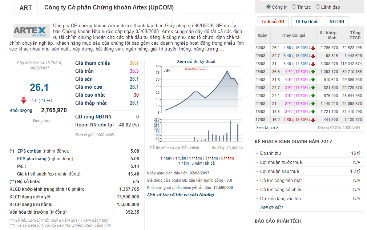Switch to the NĐTNN tab

pyautogui.click(x=337, y=22)
